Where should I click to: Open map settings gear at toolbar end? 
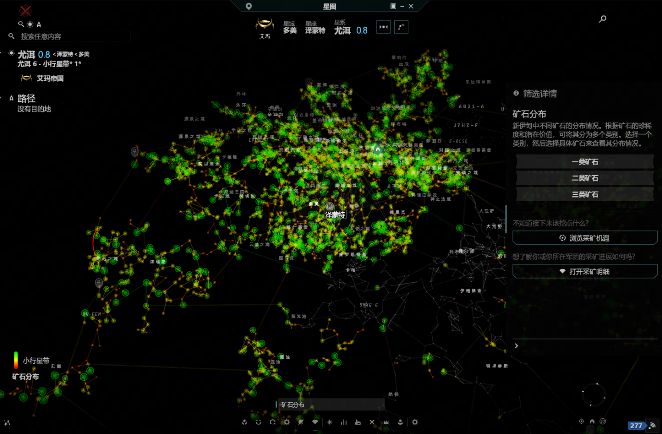(x=415, y=422)
